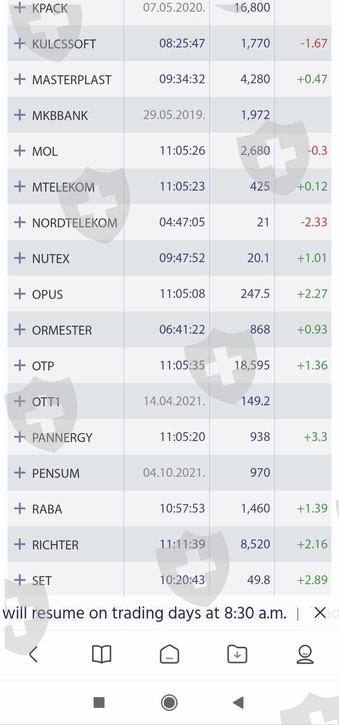Screen dimensions: 339x725
Task: Open the PANNERGY stock name
Action: click(x=62, y=437)
